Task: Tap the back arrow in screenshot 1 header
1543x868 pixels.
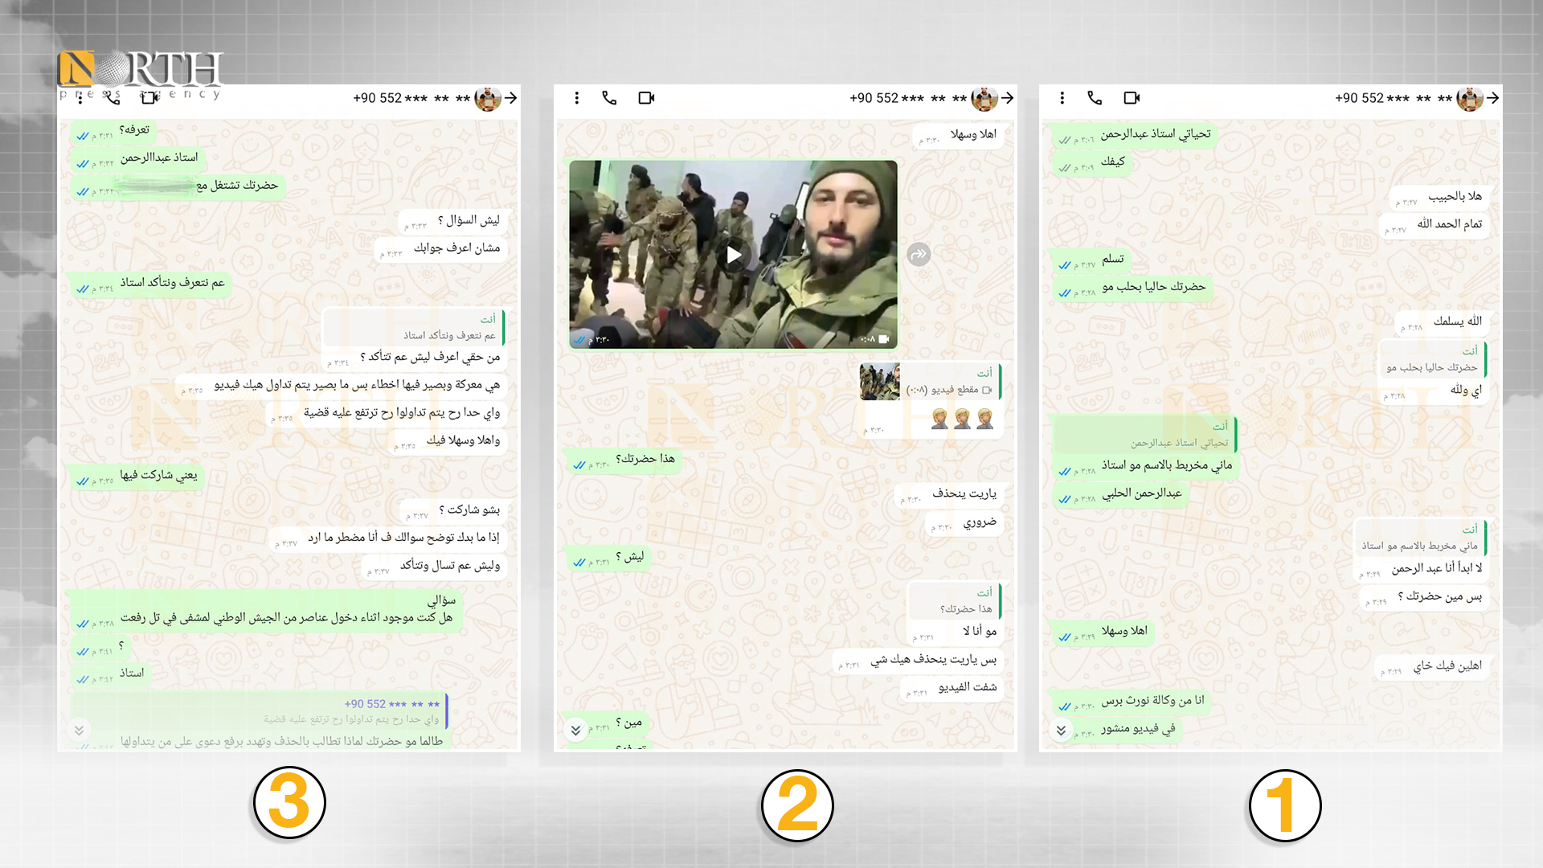Action: [x=1492, y=98]
